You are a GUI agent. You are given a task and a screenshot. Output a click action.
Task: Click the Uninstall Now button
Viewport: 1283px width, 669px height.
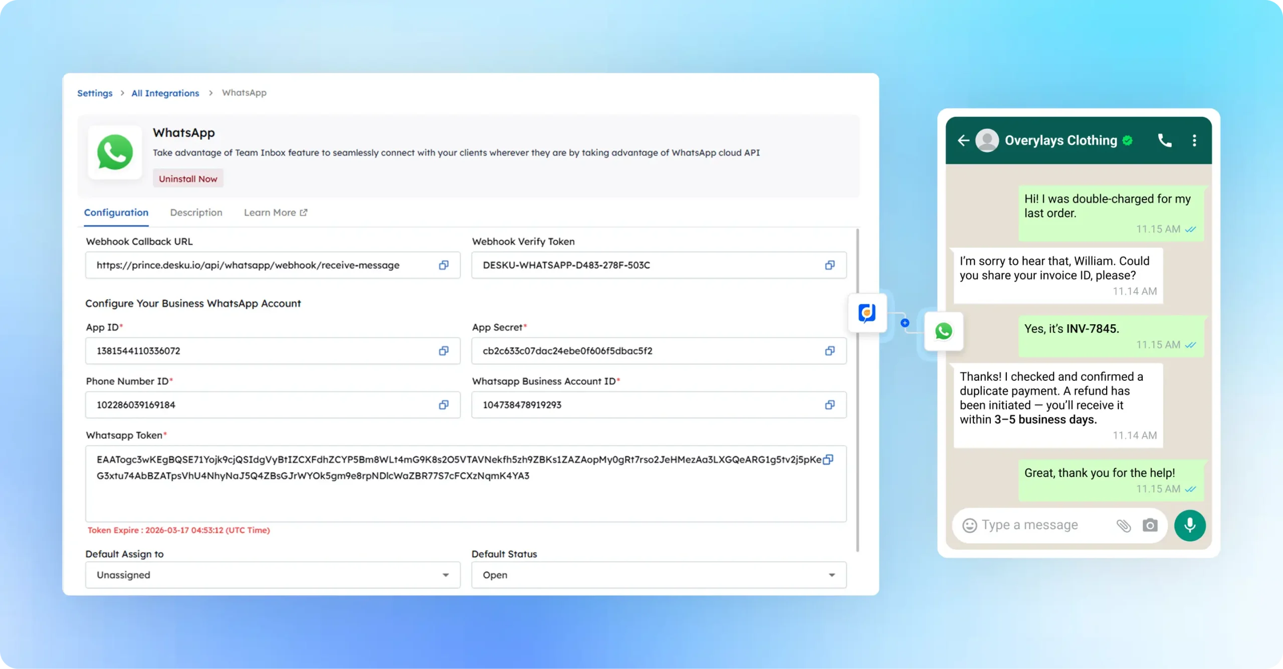(x=188, y=178)
